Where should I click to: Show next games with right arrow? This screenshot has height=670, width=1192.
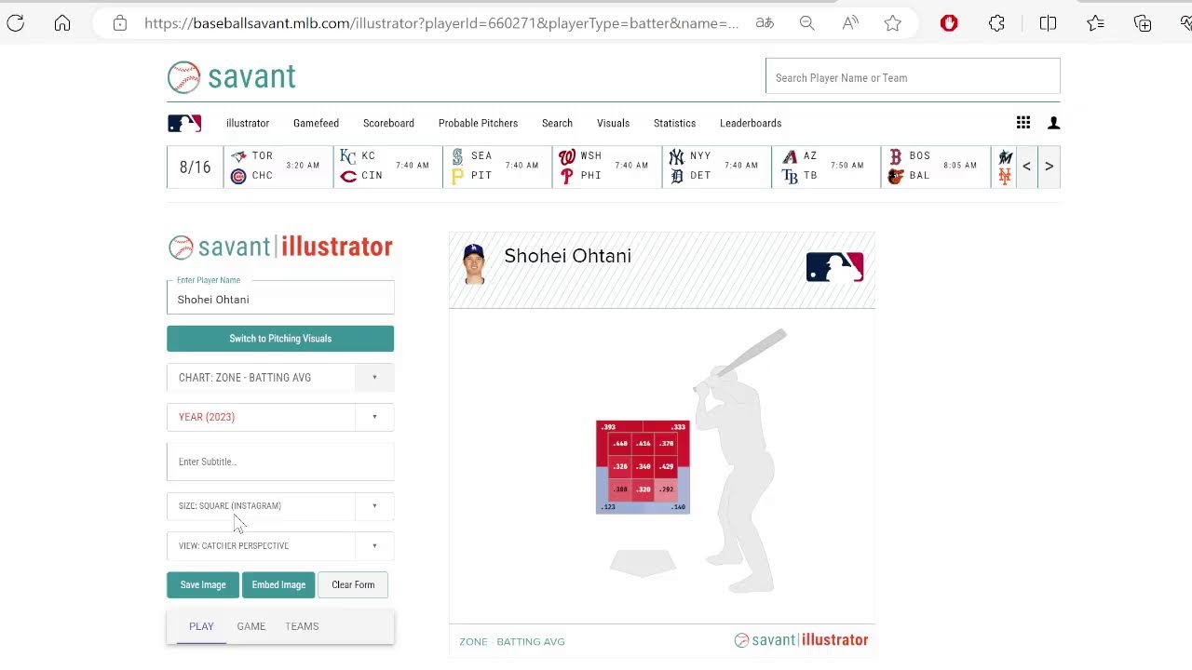point(1049,167)
